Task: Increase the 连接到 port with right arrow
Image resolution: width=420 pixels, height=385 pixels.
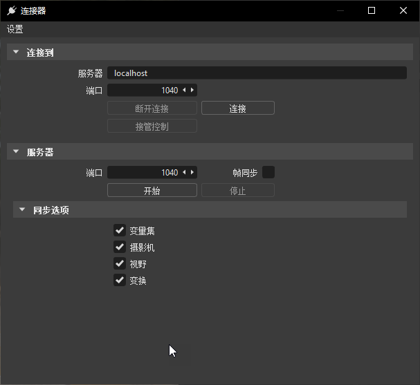Action: [192, 90]
